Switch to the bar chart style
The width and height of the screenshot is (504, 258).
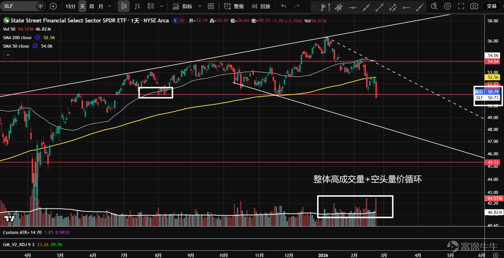click(137, 6)
